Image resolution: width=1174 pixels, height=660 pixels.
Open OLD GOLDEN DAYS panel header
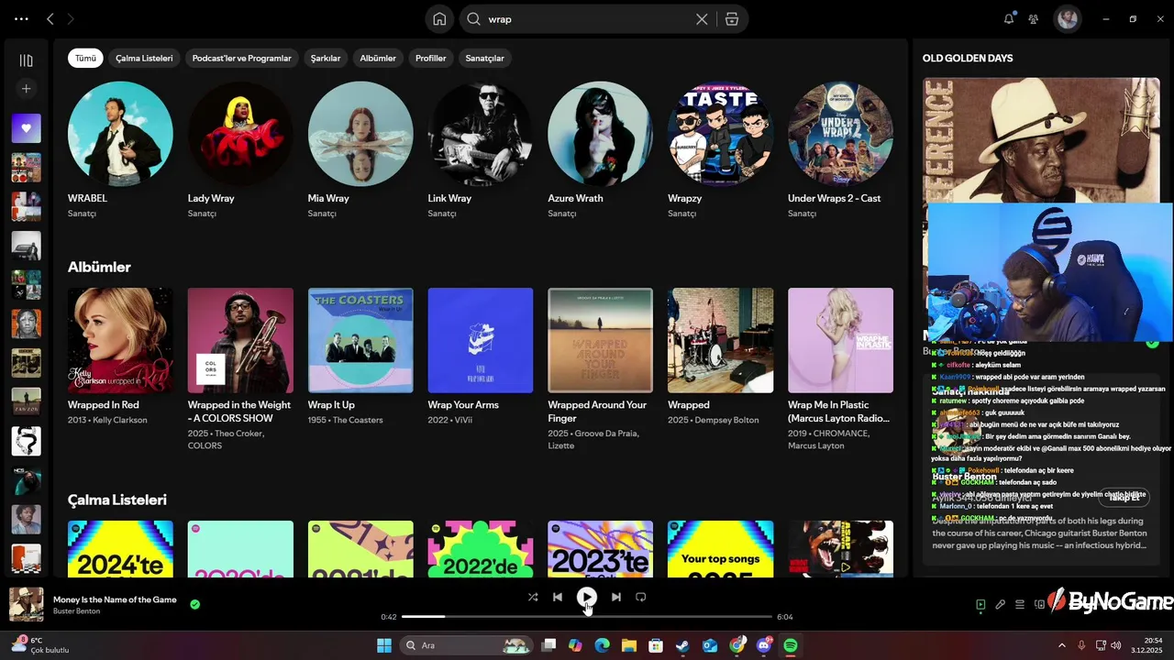[x=968, y=58]
